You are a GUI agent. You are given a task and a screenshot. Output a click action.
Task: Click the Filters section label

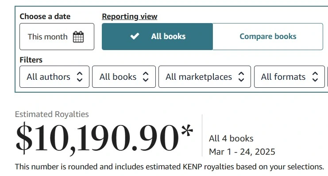(x=31, y=60)
